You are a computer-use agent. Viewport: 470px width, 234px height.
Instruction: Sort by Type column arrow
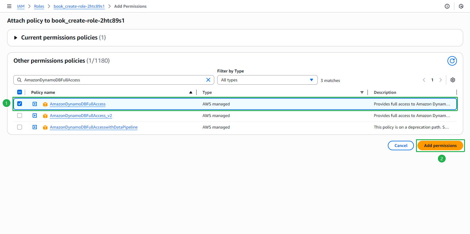pyautogui.click(x=362, y=92)
